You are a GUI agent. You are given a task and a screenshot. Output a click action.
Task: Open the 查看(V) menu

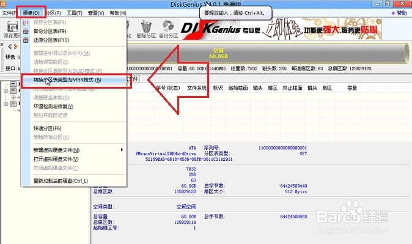96,13
